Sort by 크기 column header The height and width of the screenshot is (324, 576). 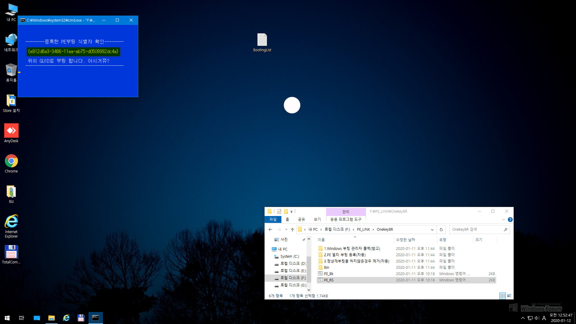[x=485, y=240]
